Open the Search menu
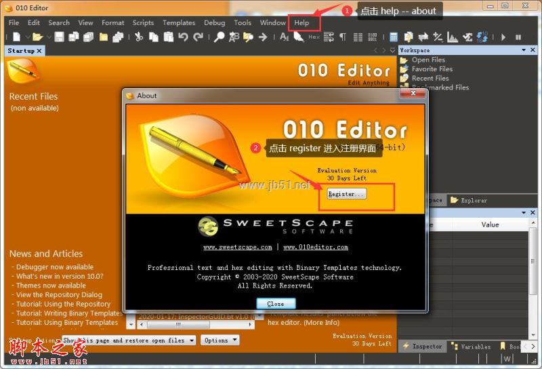The image size is (542, 369). (x=59, y=23)
